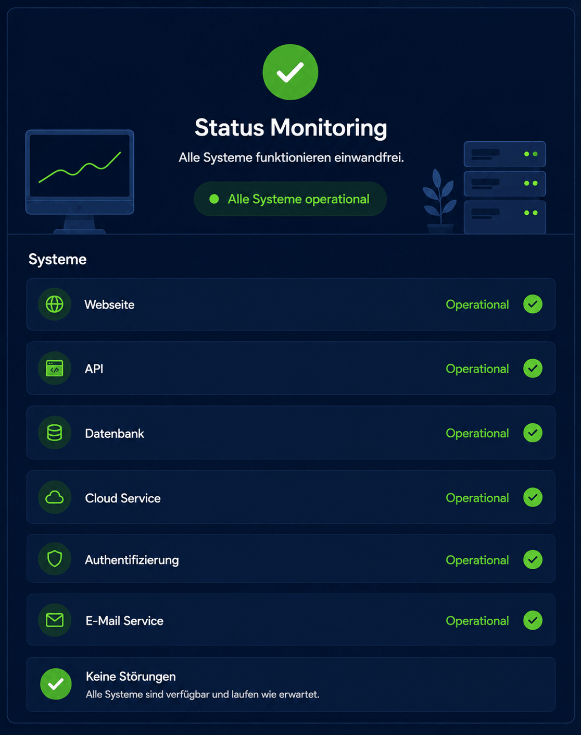The height and width of the screenshot is (735, 581).
Task: Select the E-Mail Service label
Action: [124, 620]
